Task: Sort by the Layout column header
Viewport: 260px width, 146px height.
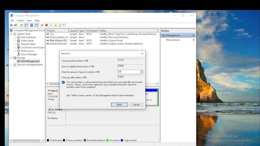Action: click(x=73, y=31)
